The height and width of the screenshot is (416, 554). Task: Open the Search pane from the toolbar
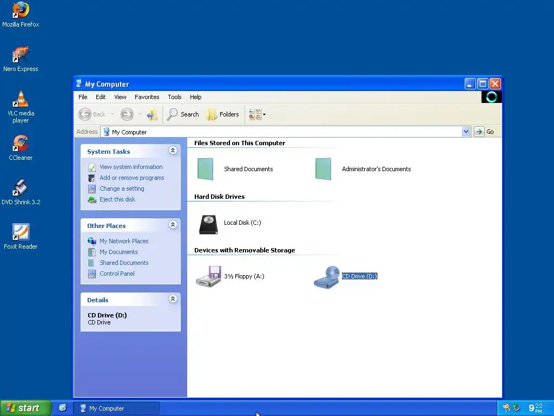coord(183,114)
